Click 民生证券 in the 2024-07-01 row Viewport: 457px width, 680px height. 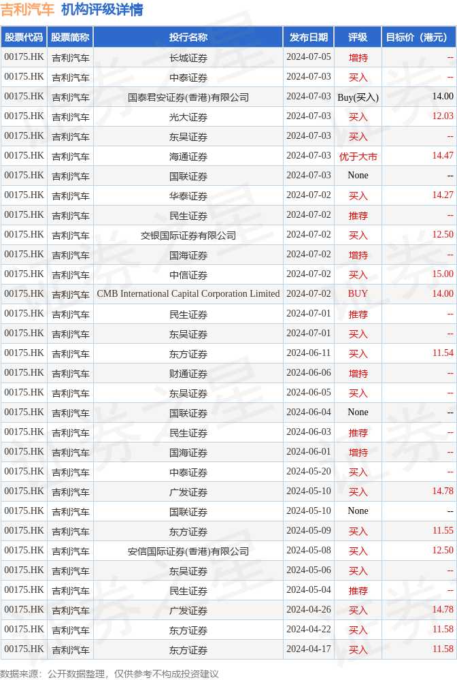click(x=188, y=314)
